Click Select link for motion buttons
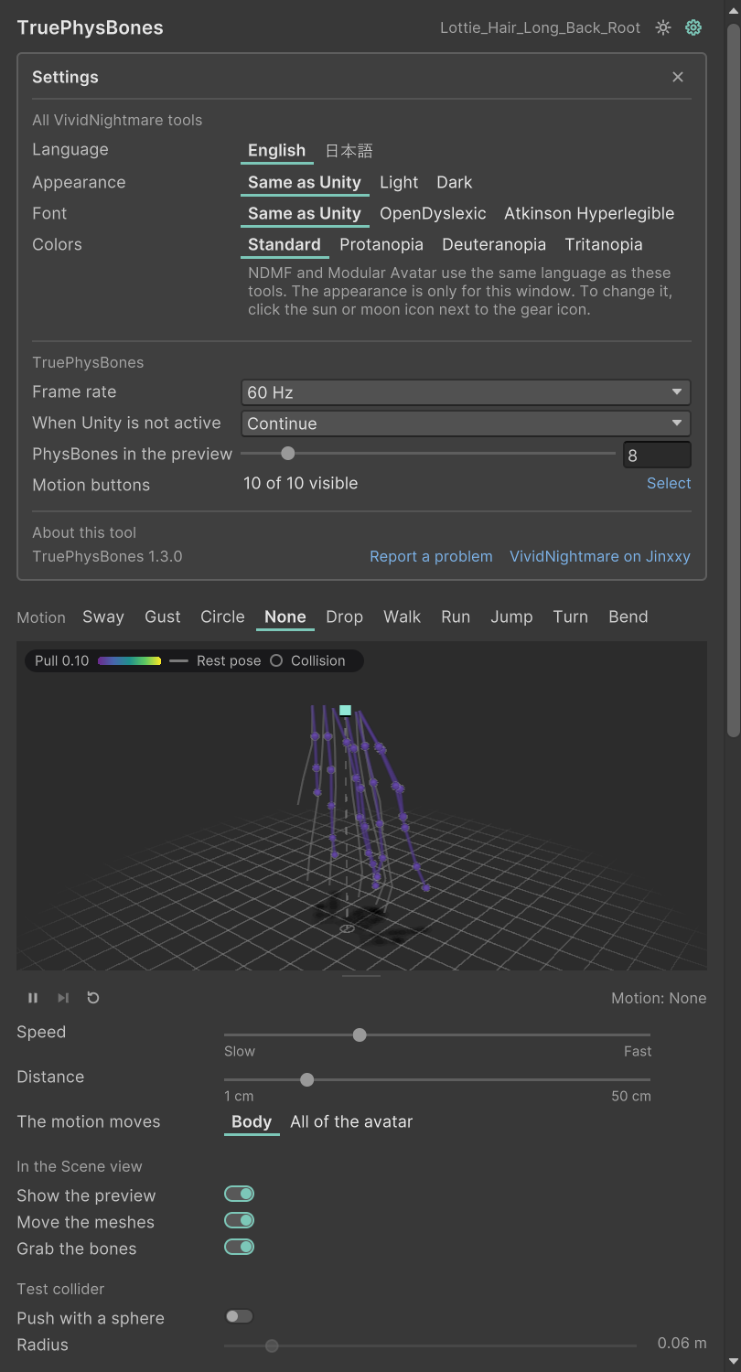The image size is (741, 1372). coord(669,483)
